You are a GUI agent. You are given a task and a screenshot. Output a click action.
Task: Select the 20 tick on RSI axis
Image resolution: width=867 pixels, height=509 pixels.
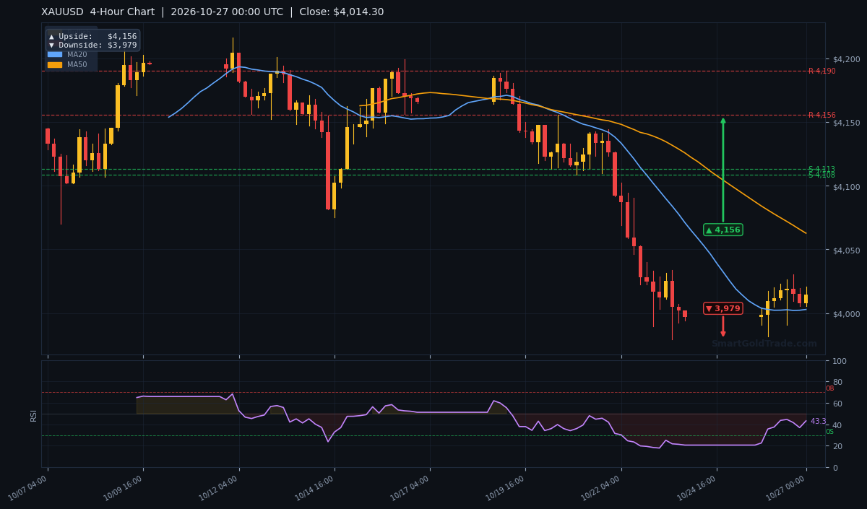(x=837, y=446)
